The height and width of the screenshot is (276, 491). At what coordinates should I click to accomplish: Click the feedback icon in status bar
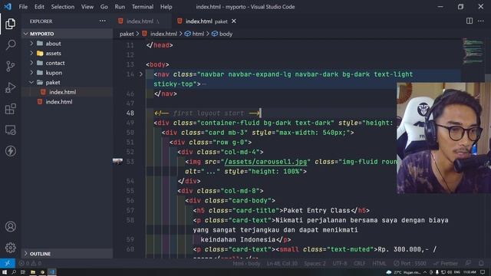[x=468, y=263]
